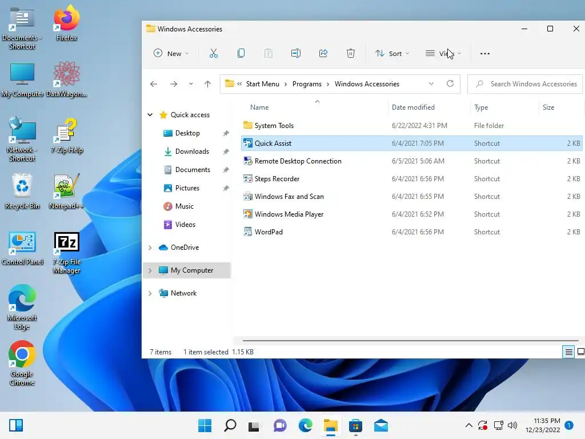Go up one folder level arrow
Screen dimensions: 585x439
[x=208, y=84]
